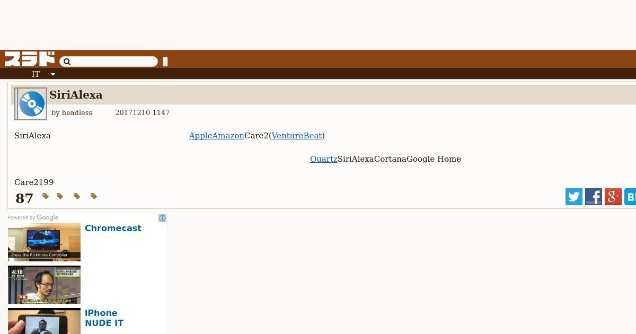The width and height of the screenshot is (636, 334).
Task: Open the Chromecast video thumbnail
Action: [44, 242]
